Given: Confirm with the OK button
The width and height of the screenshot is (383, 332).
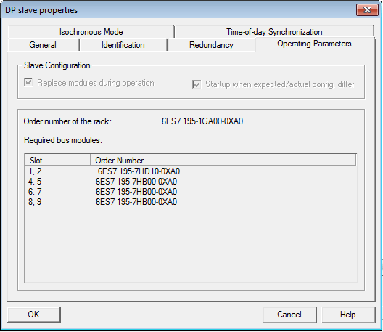Looking at the screenshot, I should click(x=33, y=315).
